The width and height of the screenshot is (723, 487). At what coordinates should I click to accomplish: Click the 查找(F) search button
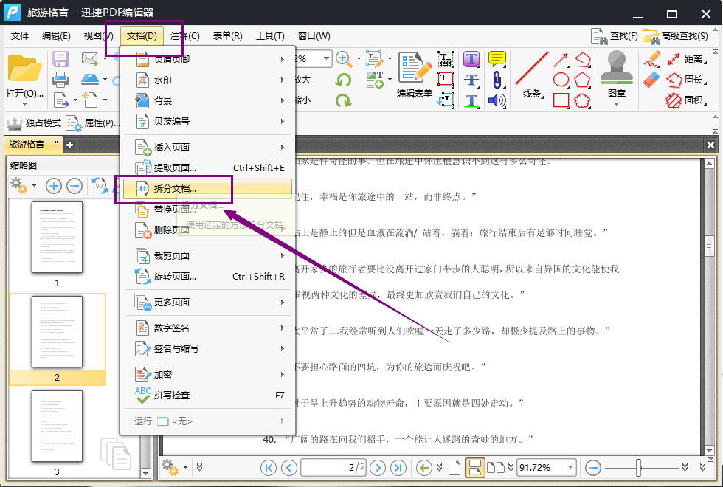click(614, 36)
